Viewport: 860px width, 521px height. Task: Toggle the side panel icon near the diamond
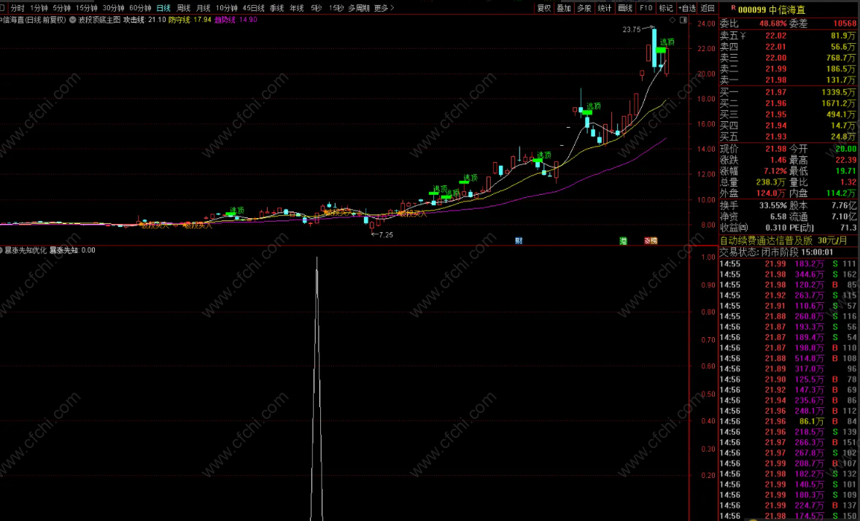[683, 20]
